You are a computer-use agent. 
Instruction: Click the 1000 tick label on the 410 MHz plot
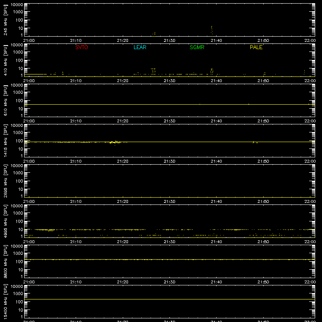coord(18,52)
